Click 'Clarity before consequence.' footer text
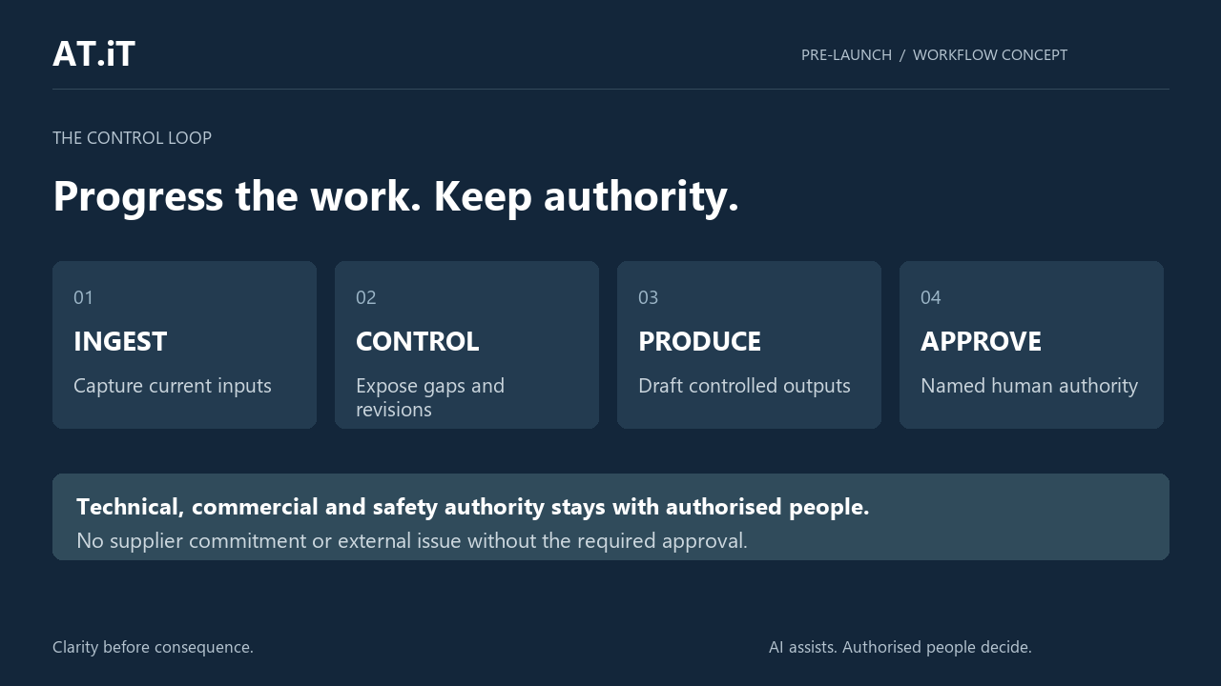This screenshot has width=1221, height=686. point(153,647)
